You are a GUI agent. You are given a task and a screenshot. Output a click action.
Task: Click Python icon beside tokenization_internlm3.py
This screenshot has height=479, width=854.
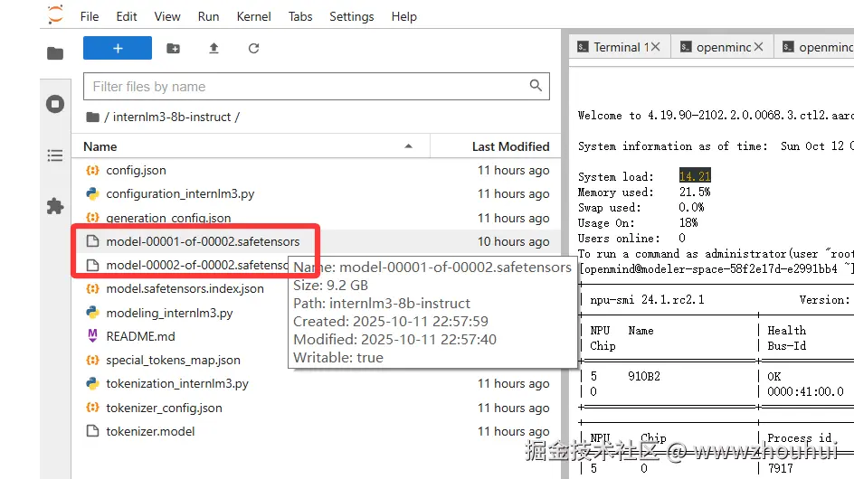point(92,384)
